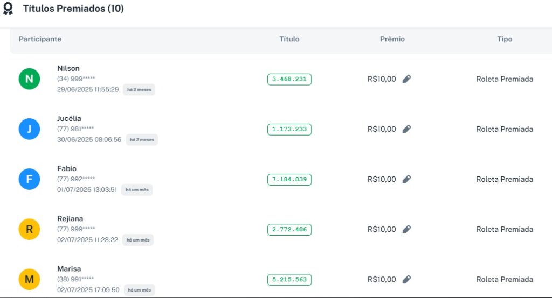Image resolution: width=552 pixels, height=298 pixels.
Task: Click the title badge 7.184.039
Action: tap(289, 179)
